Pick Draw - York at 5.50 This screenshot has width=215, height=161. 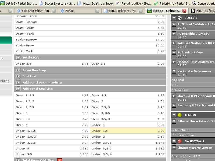[x=90, y=34]
